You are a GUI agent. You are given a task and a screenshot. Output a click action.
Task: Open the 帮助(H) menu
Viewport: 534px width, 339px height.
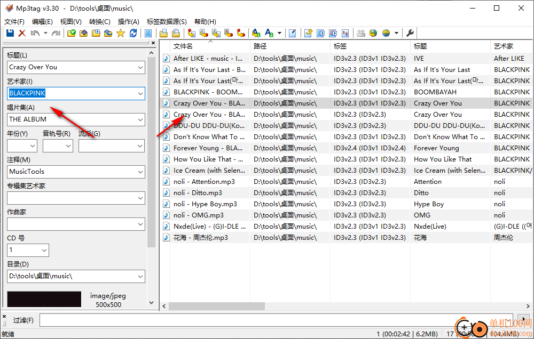coord(205,22)
